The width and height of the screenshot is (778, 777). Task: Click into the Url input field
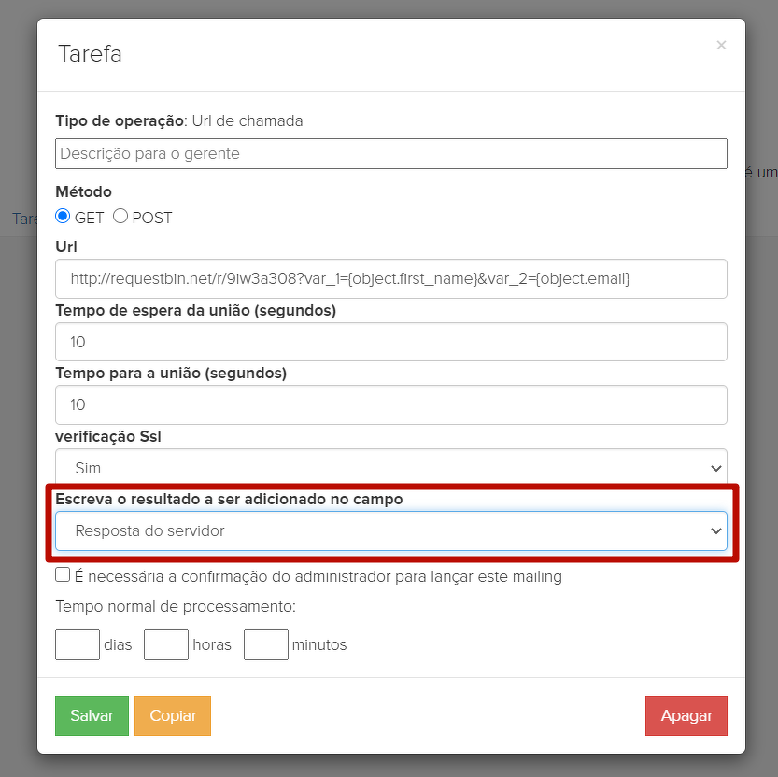point(390,279)
